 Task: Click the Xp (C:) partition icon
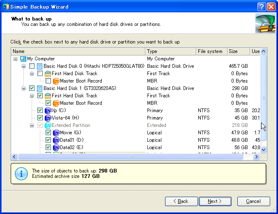(x=48, y=110)
